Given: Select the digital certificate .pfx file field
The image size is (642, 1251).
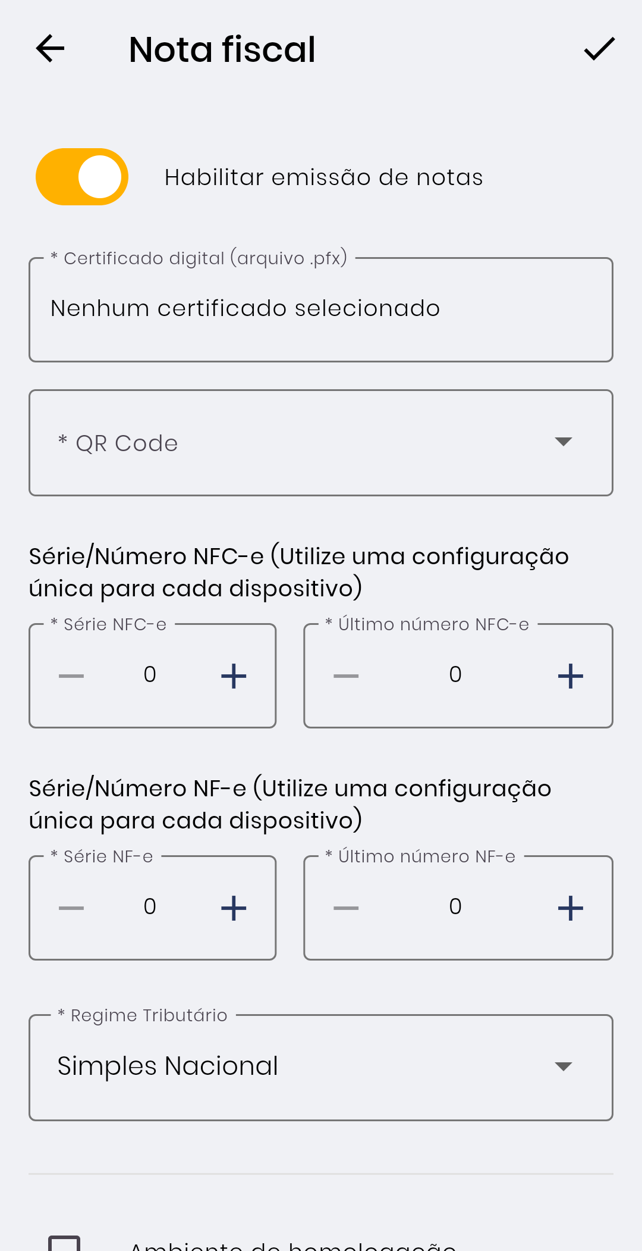Looking at the screenshot, I should 321,309.
